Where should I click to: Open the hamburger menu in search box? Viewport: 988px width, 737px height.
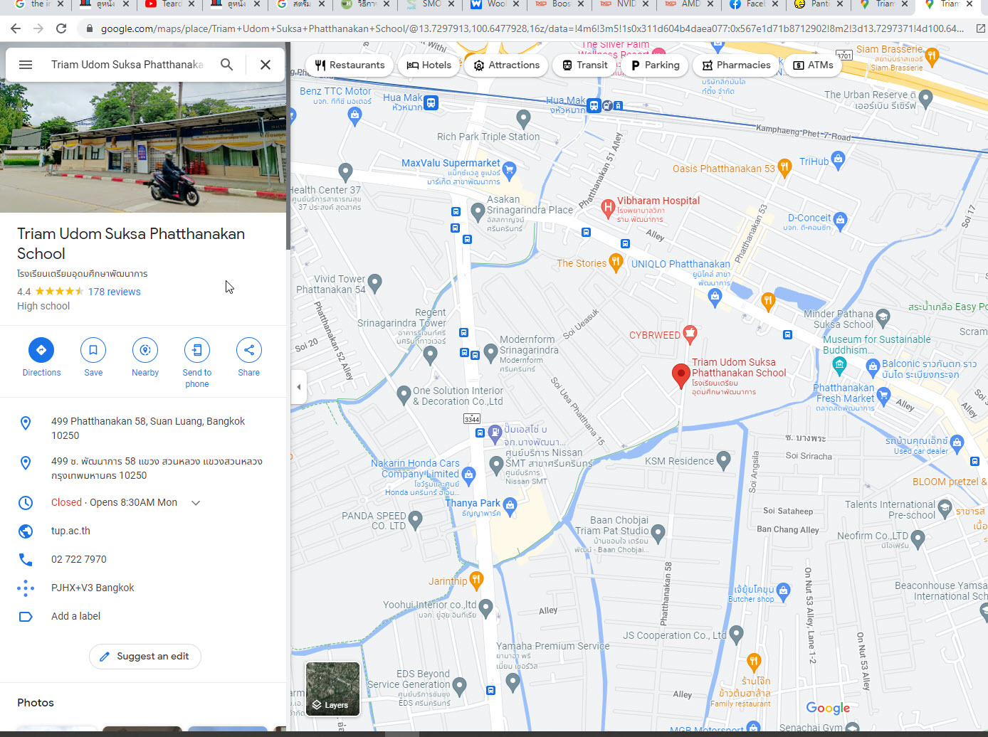tap(26, 65)
